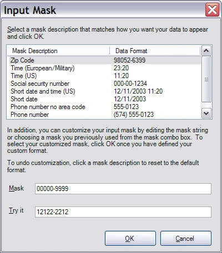Choose the Phone number mask
Viewport: 222px width, 253px height.
105,115
